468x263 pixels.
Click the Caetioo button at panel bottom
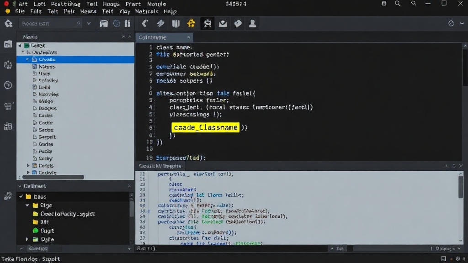38,248
